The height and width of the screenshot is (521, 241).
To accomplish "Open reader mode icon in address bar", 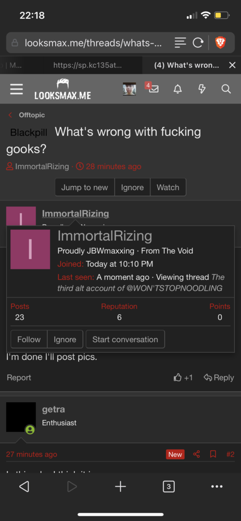I will 180,43.
